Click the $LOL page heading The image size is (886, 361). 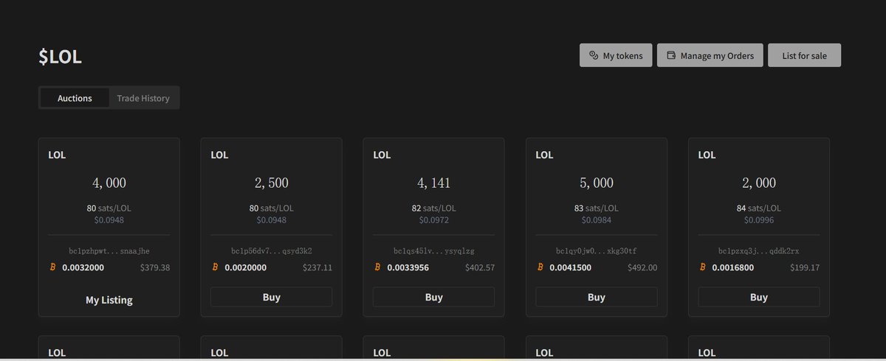tap(60, 57)
